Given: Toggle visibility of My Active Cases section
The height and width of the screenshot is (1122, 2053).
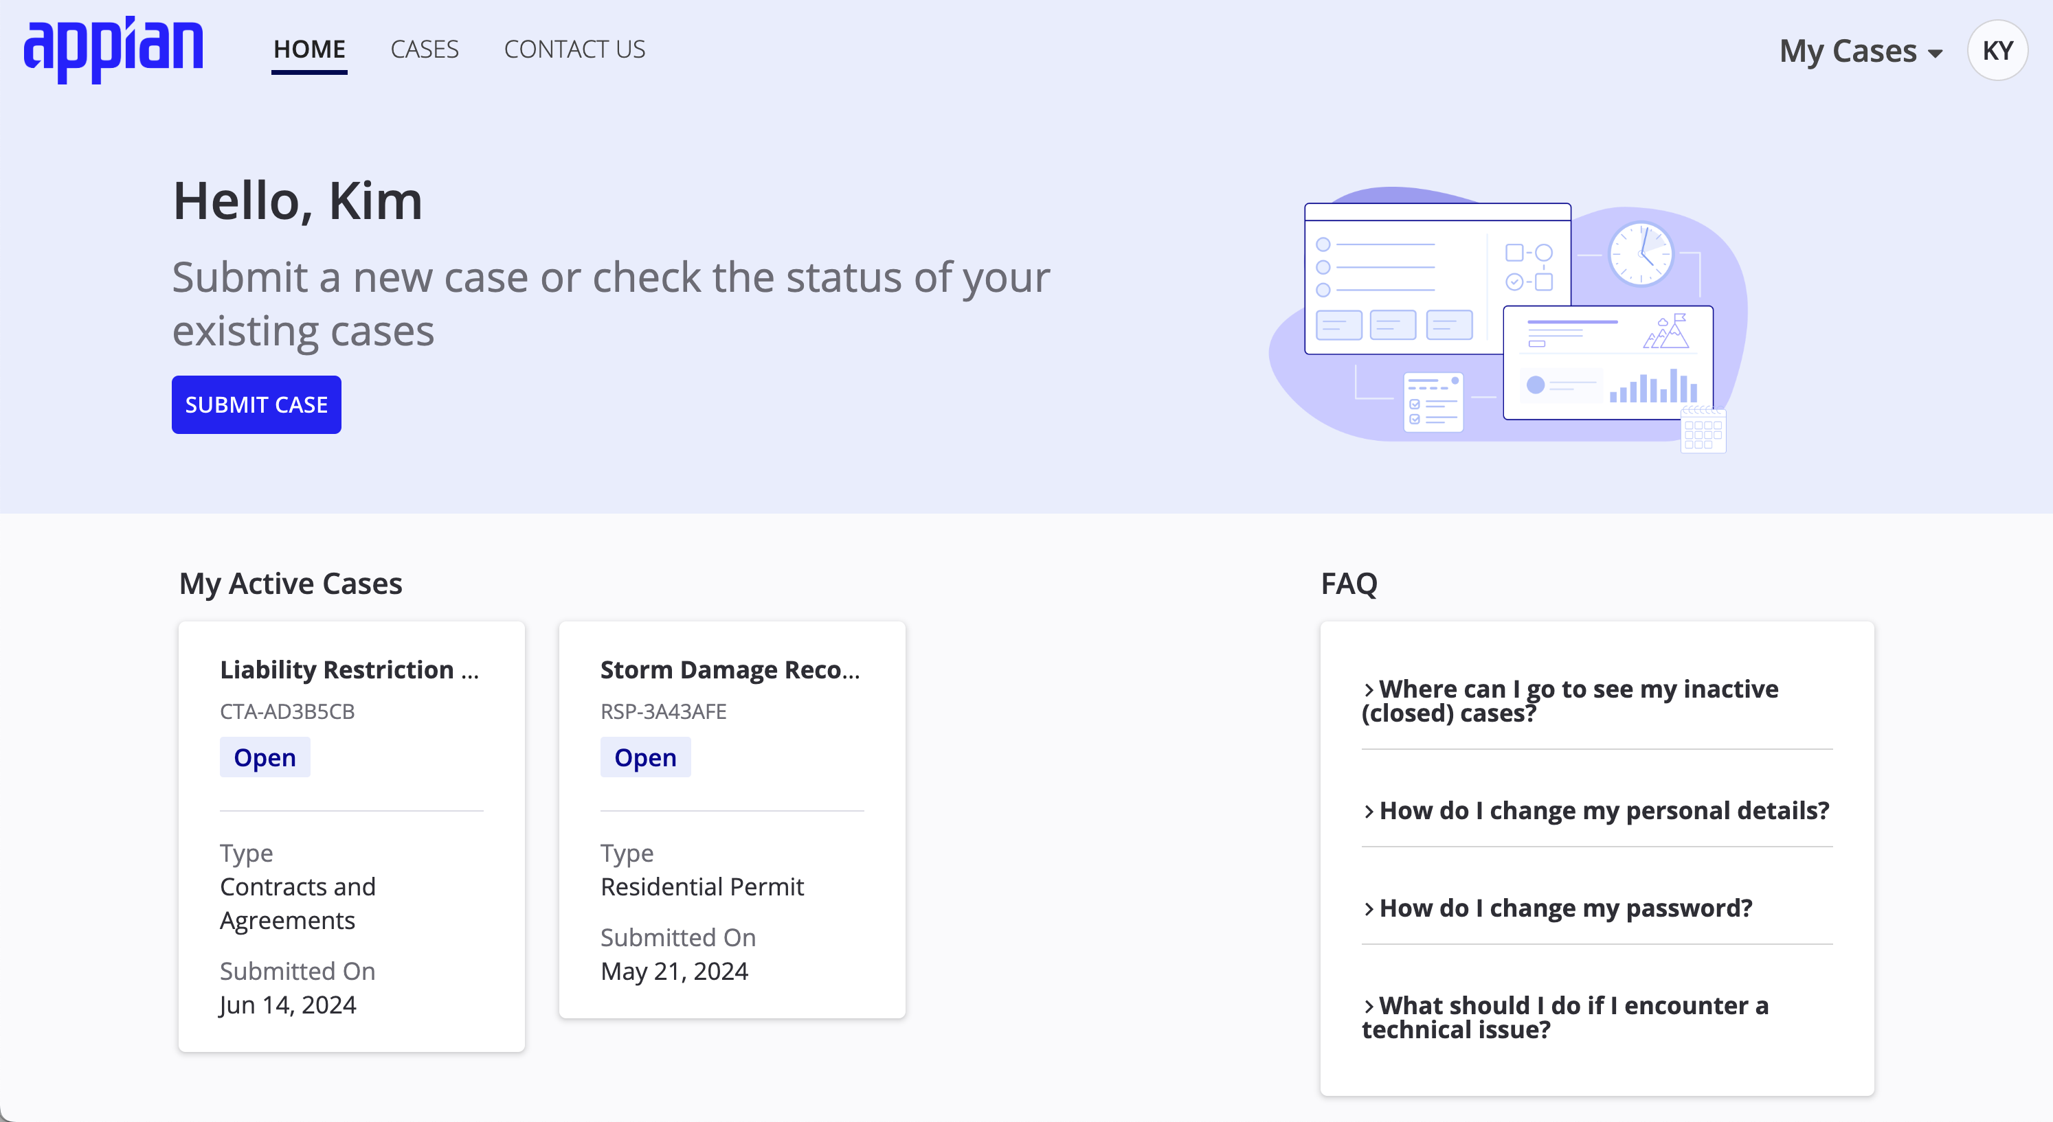Looking at the screenshot, I should pyautogui.click(x=289, y=582).
